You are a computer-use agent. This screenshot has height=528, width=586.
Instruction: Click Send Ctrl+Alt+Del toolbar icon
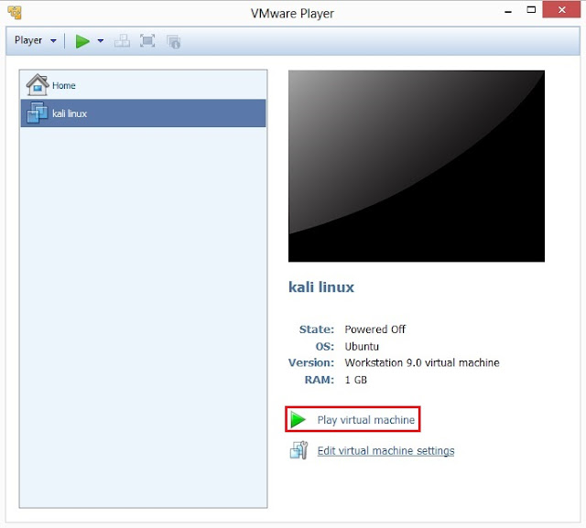(x=122, y=40)
